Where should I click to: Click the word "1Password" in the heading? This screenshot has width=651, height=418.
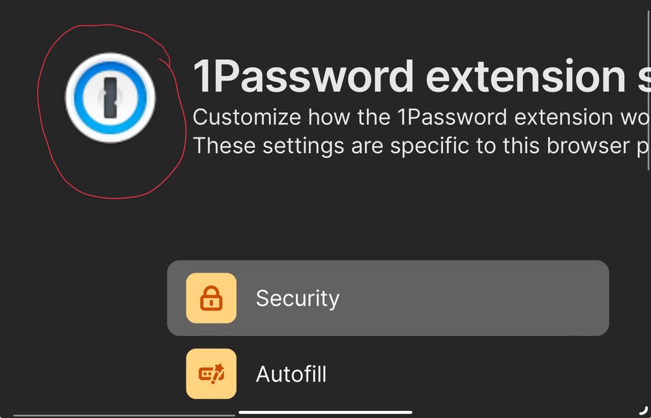tap(304, 76)
